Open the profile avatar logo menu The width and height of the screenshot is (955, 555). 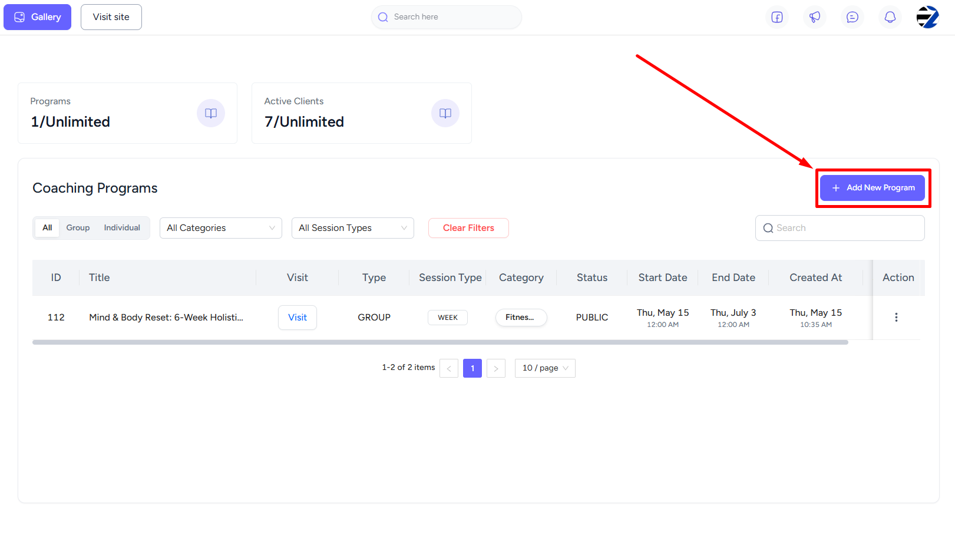point(927,17)
